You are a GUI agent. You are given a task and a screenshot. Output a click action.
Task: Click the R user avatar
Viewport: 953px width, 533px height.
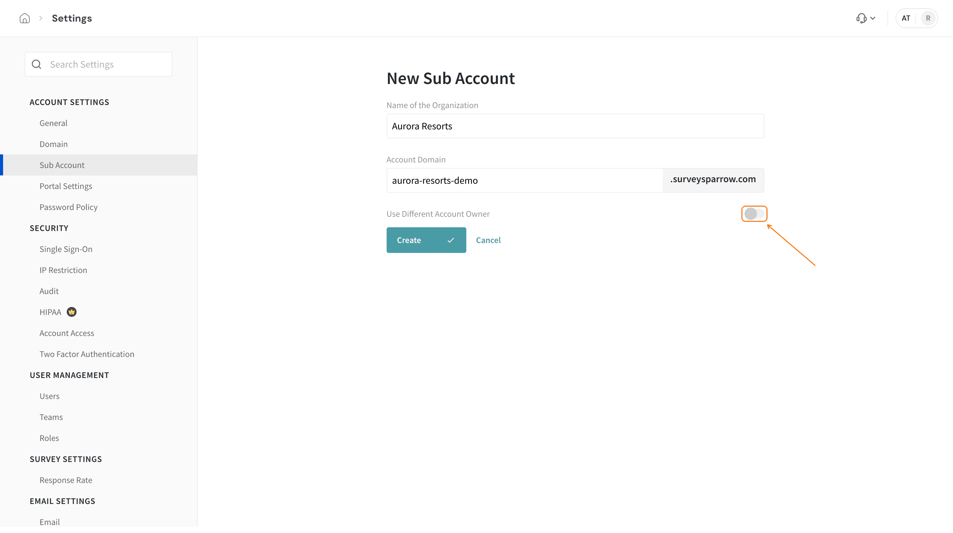click(x=928, y=18)
